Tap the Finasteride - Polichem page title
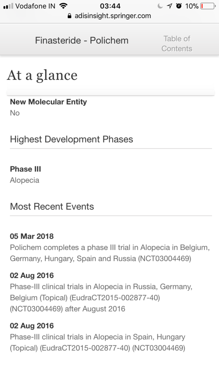Image resolution: width=219 pixels, height=390 pixels. [81, 40]
